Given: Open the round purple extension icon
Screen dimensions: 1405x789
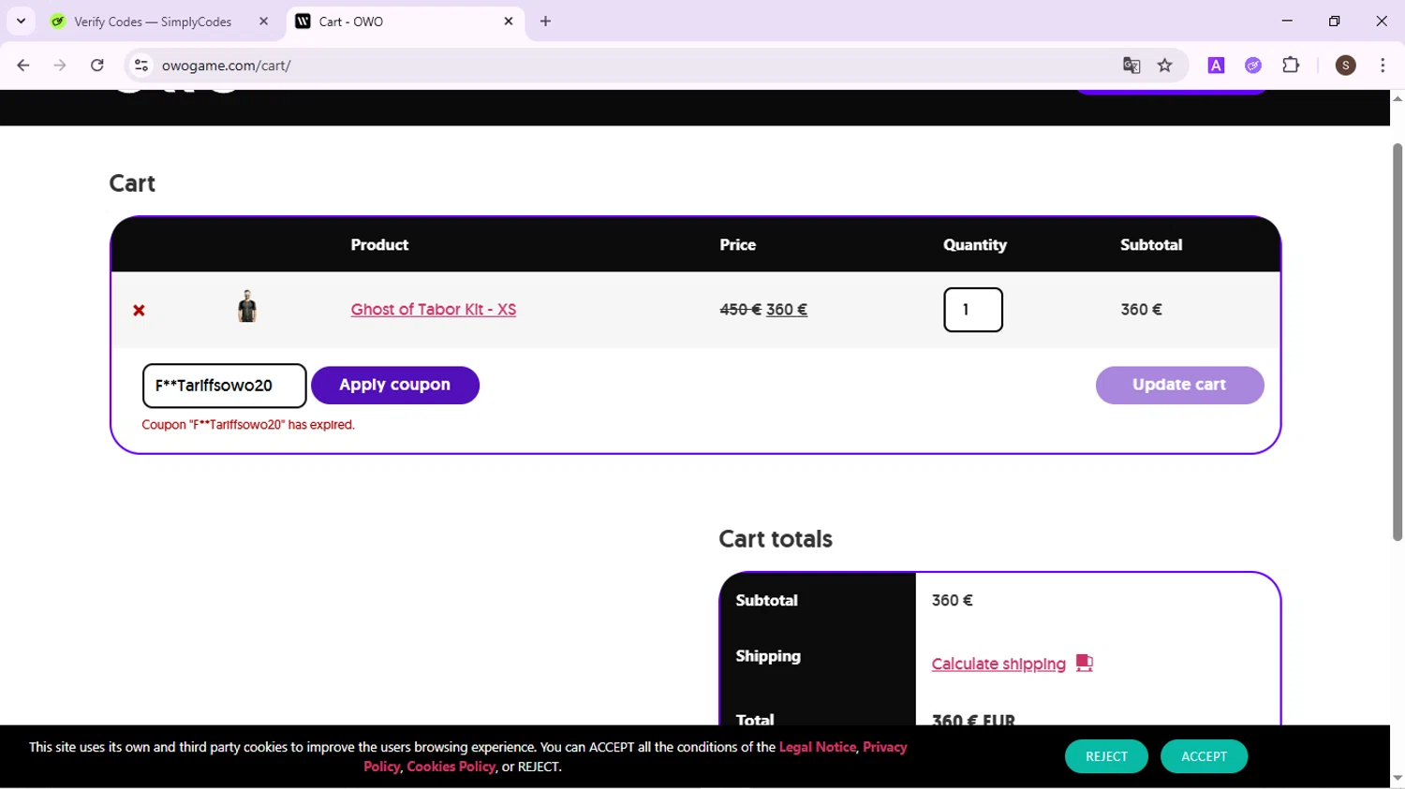Looking at the screenshot, I should (1253, 66).
